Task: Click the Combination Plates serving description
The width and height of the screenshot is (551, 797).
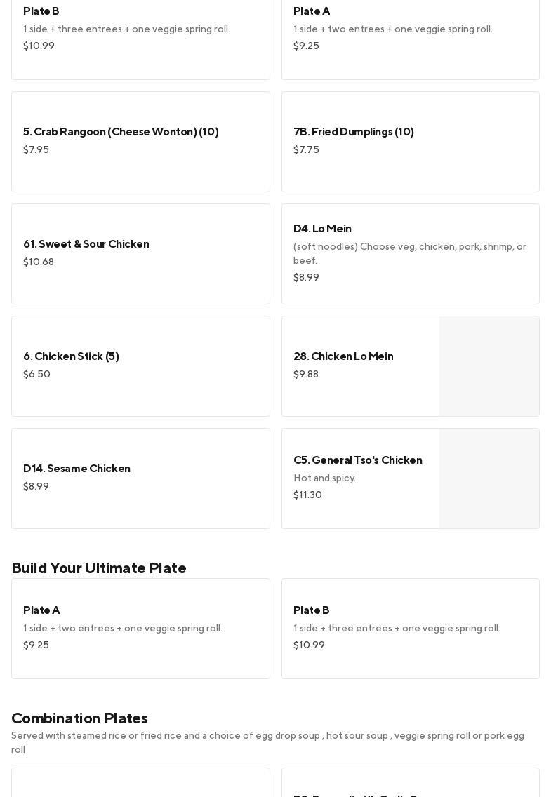Action: (x=267, y=742)
